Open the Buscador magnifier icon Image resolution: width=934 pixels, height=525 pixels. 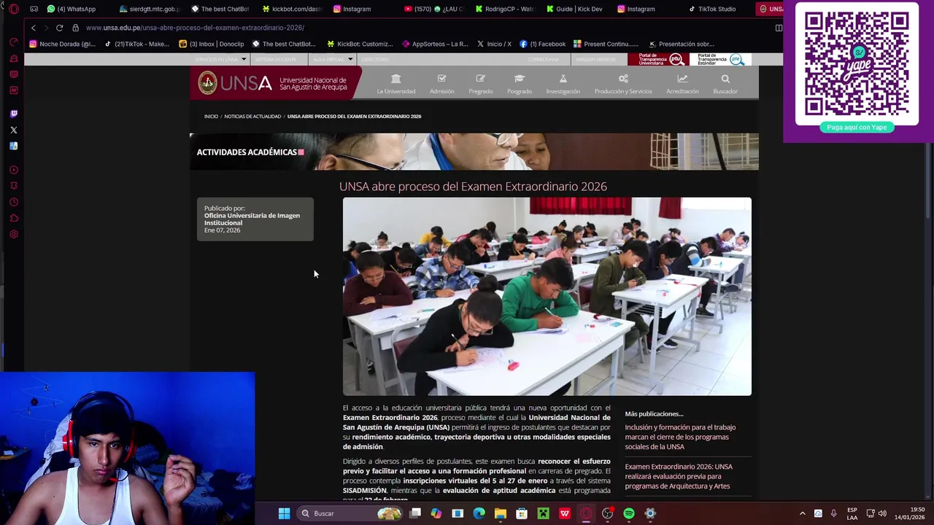pyautogui.click(x=725, y=79)
